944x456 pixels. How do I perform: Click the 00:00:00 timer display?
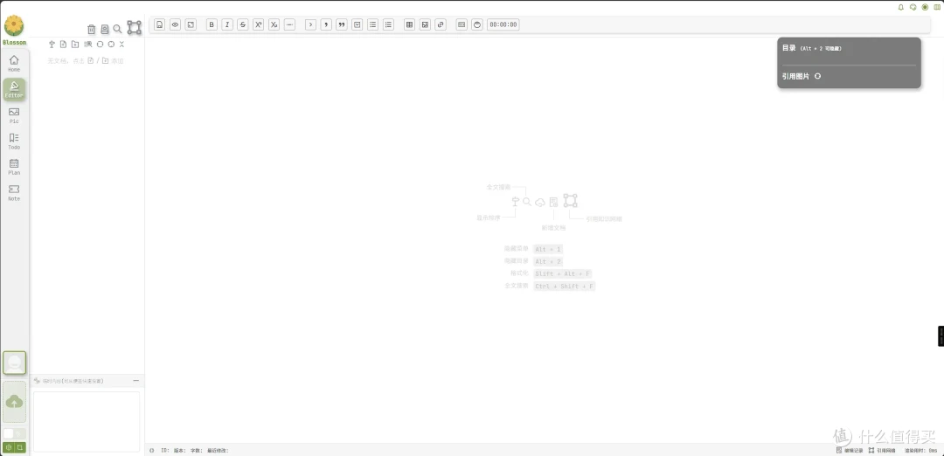point(503,24)
